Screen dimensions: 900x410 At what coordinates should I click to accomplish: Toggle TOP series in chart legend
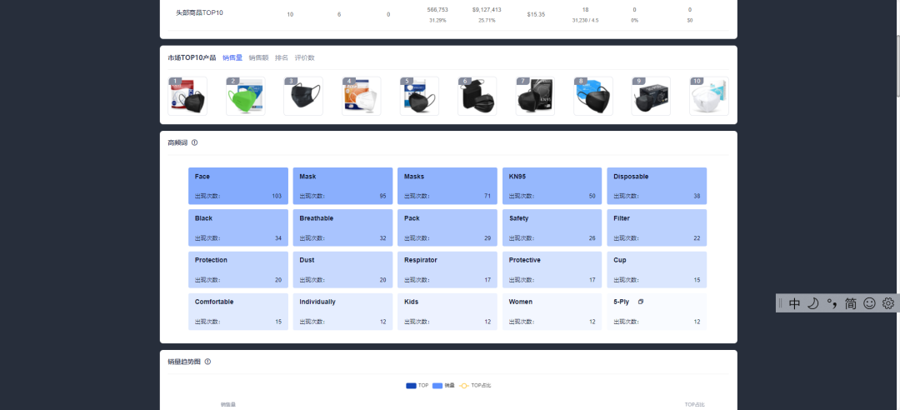(417, 385)
